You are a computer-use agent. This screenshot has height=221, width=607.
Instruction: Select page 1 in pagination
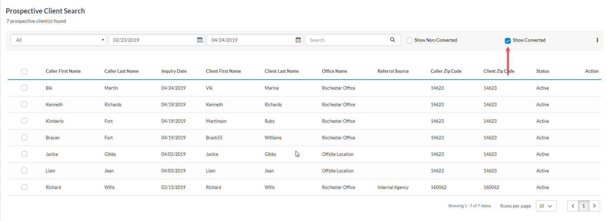(584, 206)
